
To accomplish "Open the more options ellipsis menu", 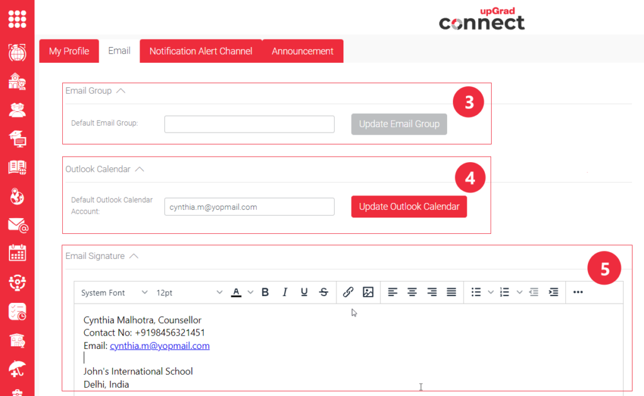I will (x=578, y=292).
